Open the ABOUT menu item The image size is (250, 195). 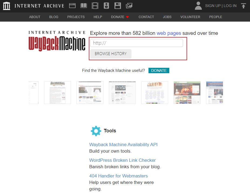[35, 17]
